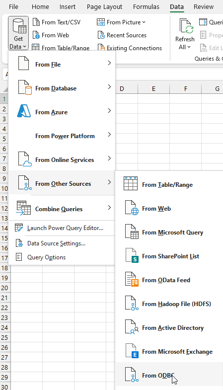Click the From Text/CSV icon
The width and height of the screenshot is (223, 390).
pyautogui.click(x=36, y=22)
